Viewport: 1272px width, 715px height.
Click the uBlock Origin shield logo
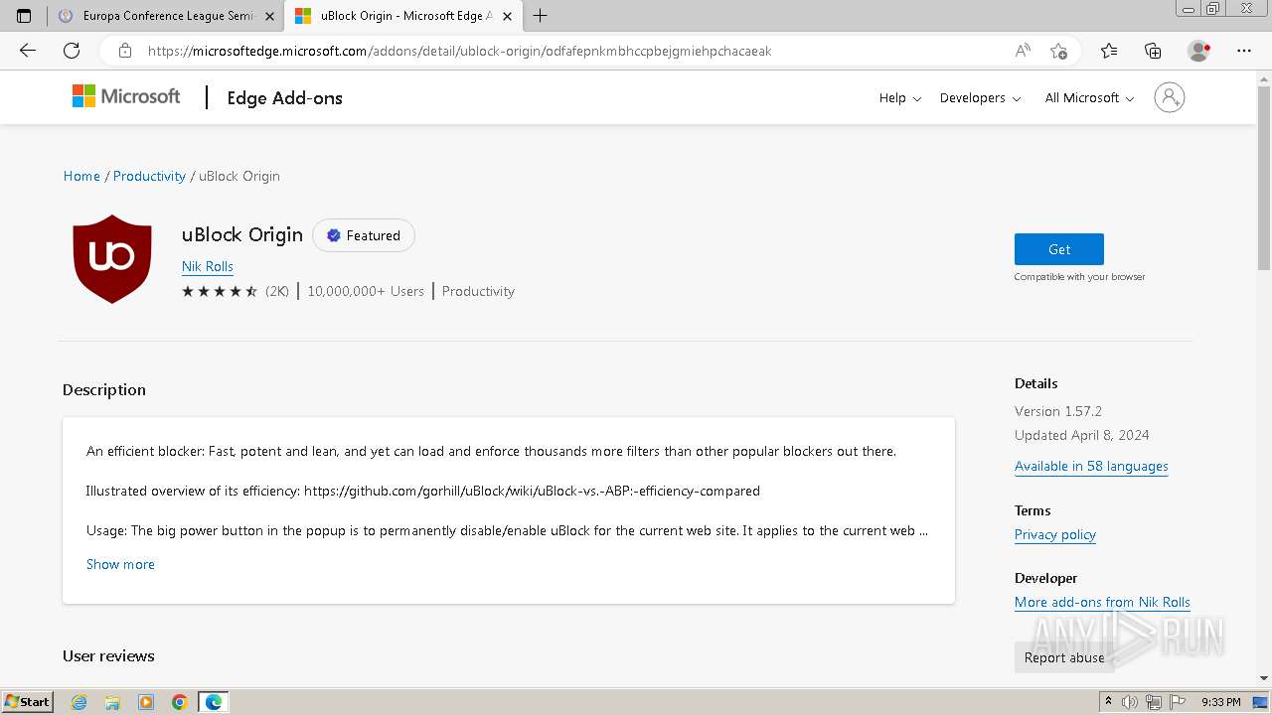point(112,258)
